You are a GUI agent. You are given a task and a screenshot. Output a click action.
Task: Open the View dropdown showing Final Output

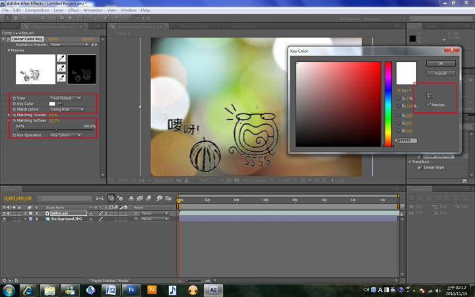pyautogui.click(x=66, y=98)
